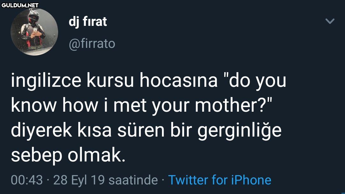Click the word "saatinde" in the metadata

(x=133, y=180)
